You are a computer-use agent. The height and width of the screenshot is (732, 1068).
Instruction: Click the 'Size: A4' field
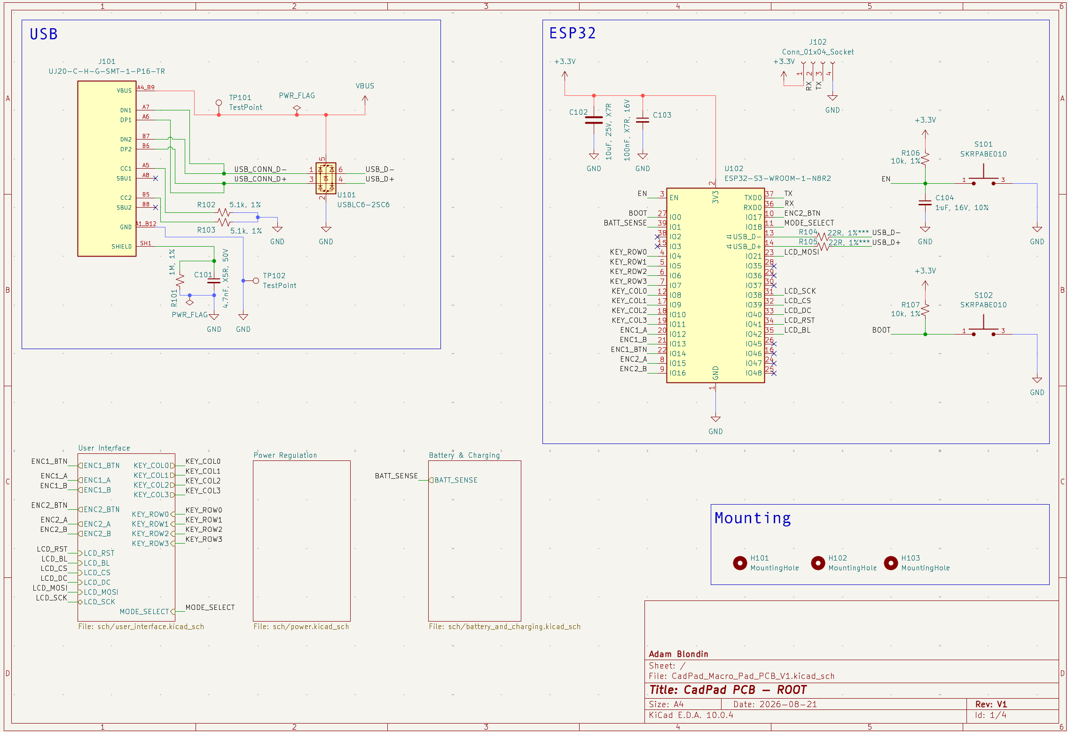click(x=667, y=704)
